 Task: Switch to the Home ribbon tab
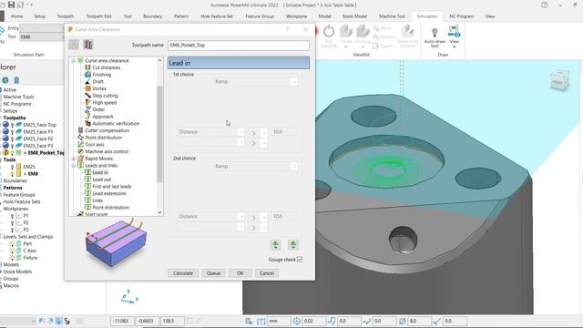click(x=16, y=16)
